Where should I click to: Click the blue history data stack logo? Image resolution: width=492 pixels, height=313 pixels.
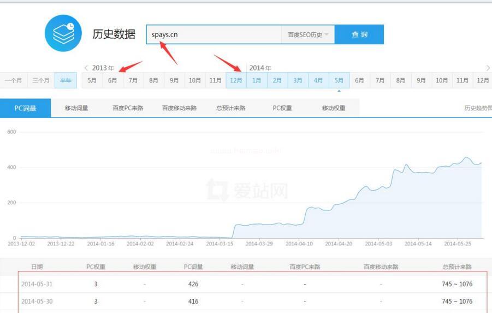tap(63, 34)
